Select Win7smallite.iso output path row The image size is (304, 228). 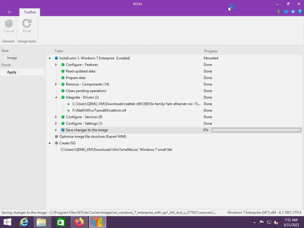click(116, 150)
